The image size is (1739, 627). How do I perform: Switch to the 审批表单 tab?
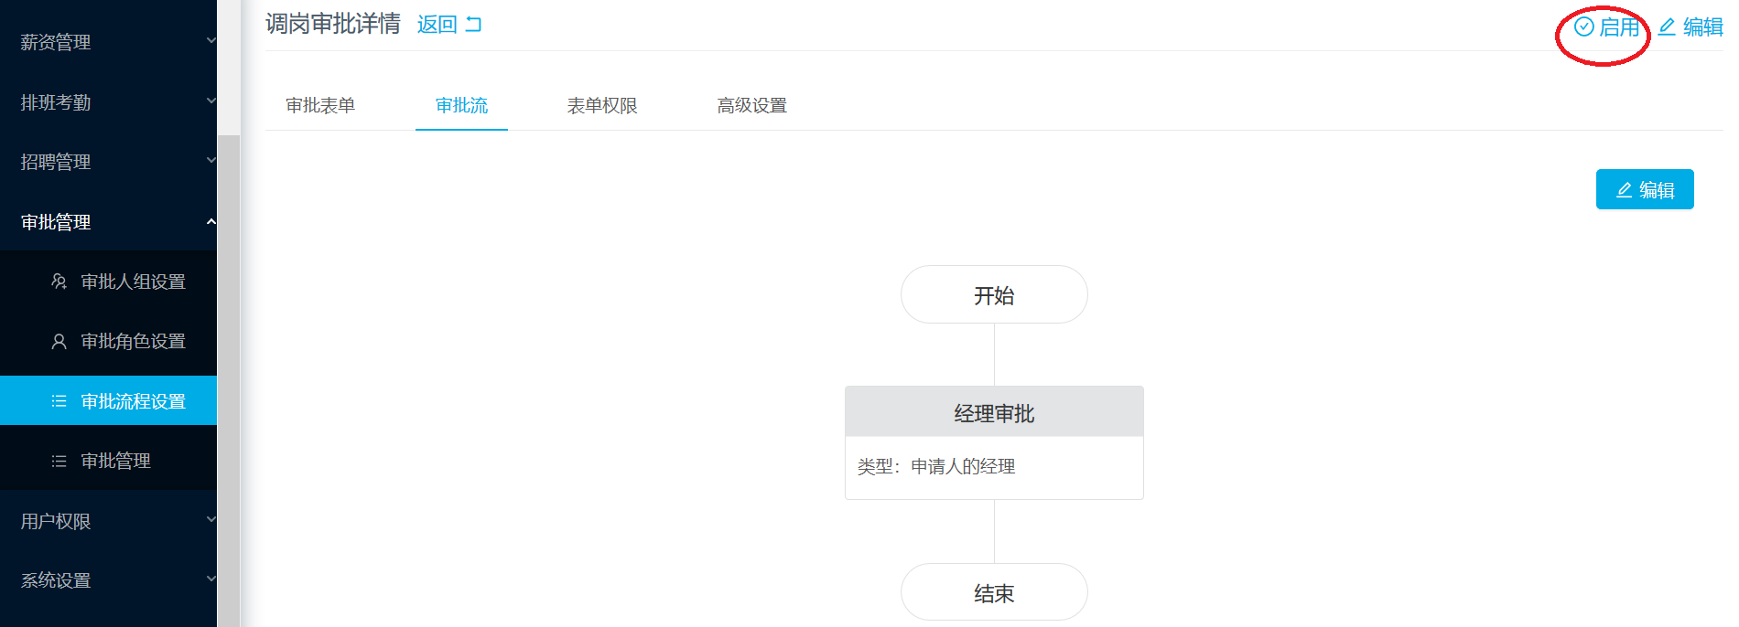click(x=320, y=105)
